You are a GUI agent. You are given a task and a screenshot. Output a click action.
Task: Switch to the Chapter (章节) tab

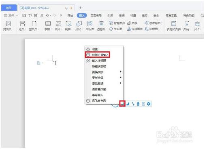click(x=145, y=15)
